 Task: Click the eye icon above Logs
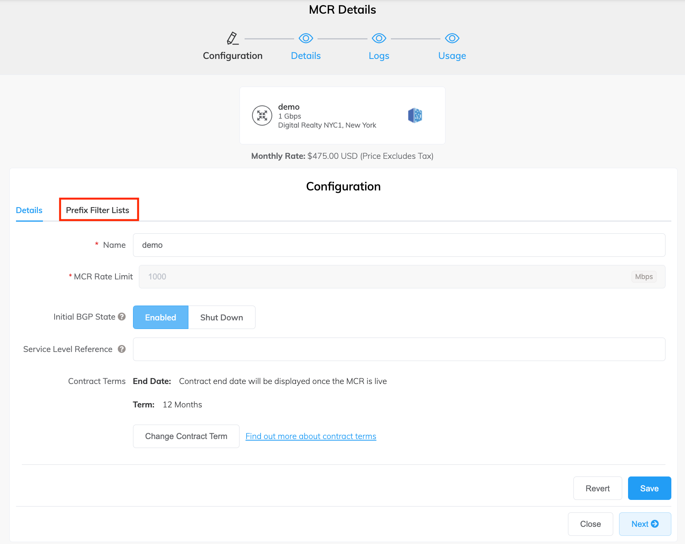click(x=379, y=38)
